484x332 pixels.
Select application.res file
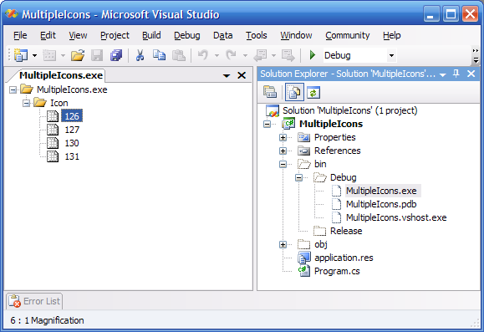coord(344,258)
